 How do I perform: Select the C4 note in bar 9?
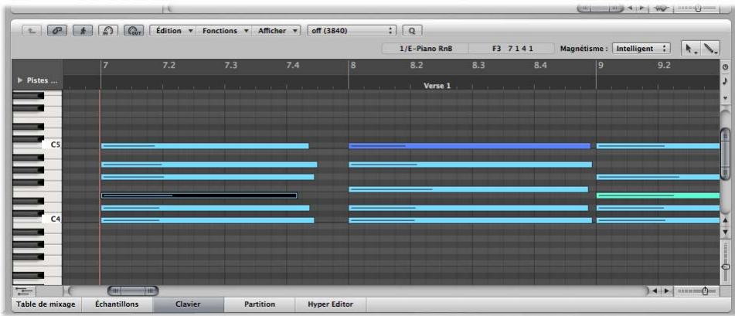click(x=658, y=220)
